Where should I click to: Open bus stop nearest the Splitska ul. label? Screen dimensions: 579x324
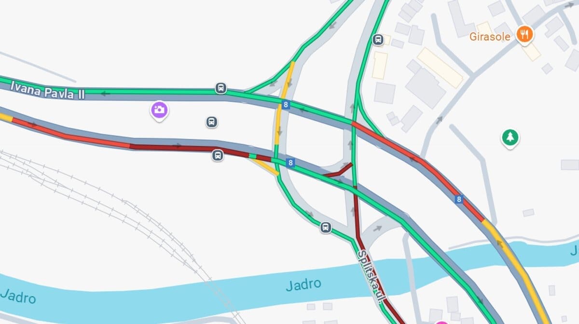[326, 227]
